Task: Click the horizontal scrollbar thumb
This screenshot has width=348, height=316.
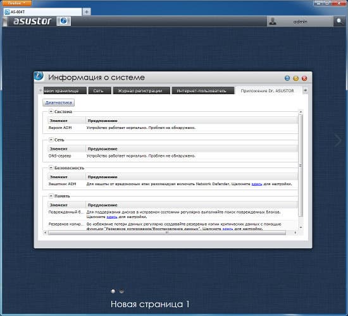Action: (167, 233)
